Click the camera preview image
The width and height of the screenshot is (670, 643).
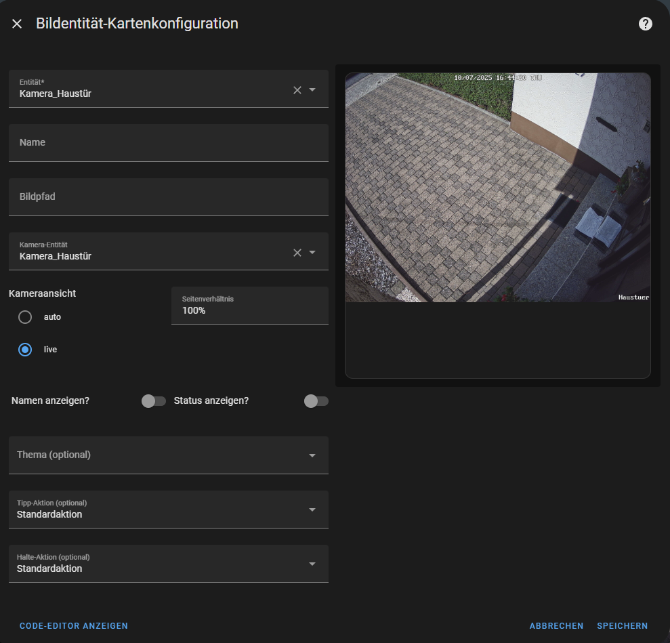pos(497,188)
